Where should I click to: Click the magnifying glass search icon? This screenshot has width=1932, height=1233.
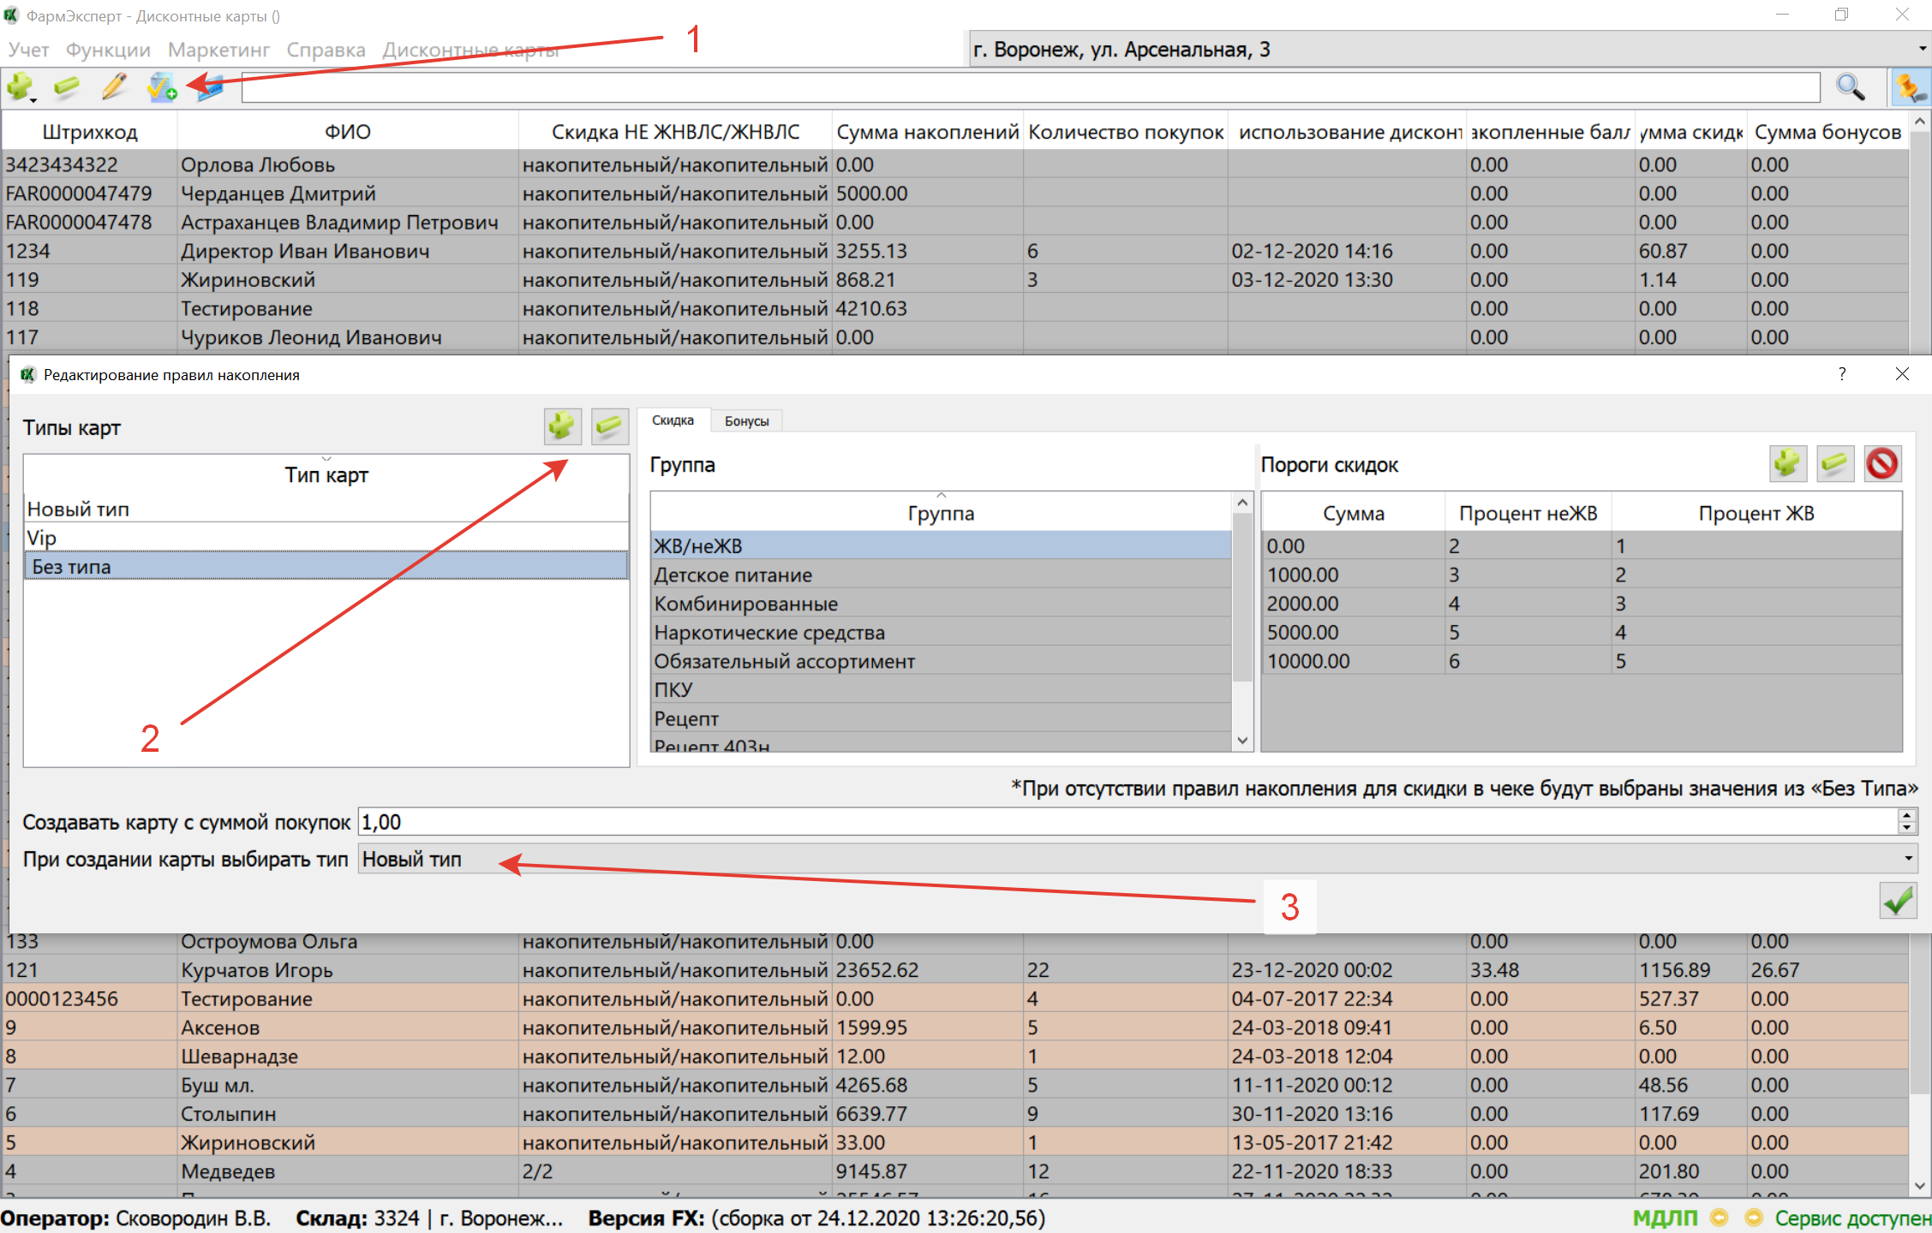click(x=1850, y=86)
